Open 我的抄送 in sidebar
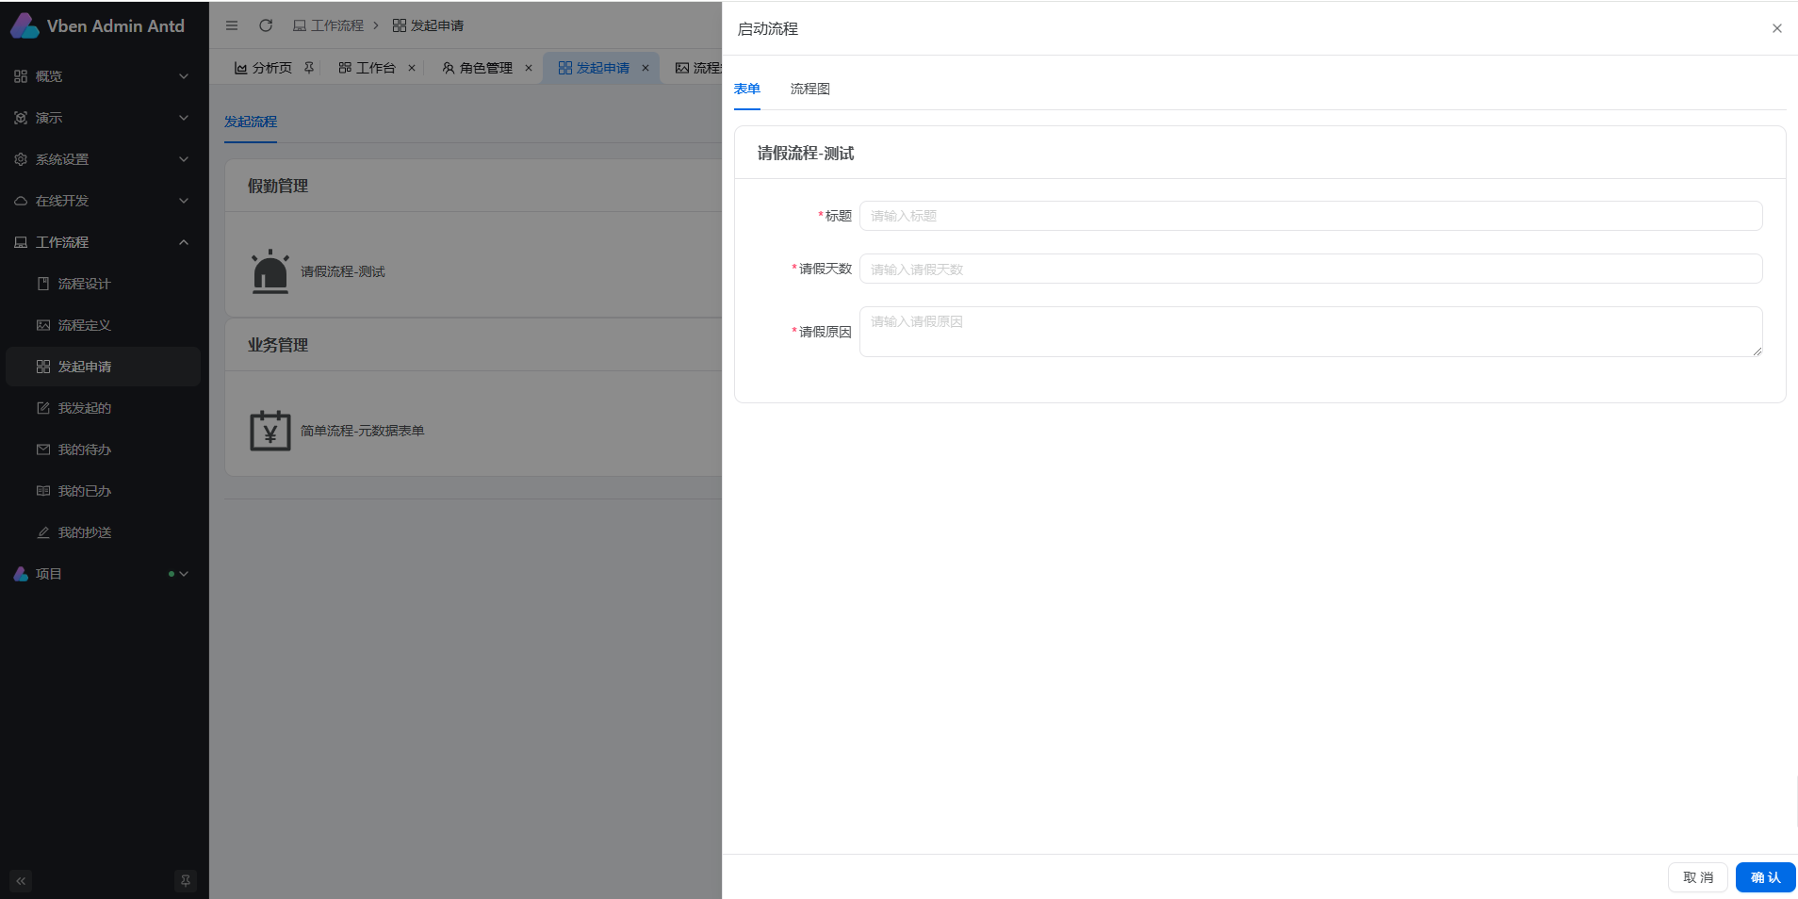 [x=104, y=532]
